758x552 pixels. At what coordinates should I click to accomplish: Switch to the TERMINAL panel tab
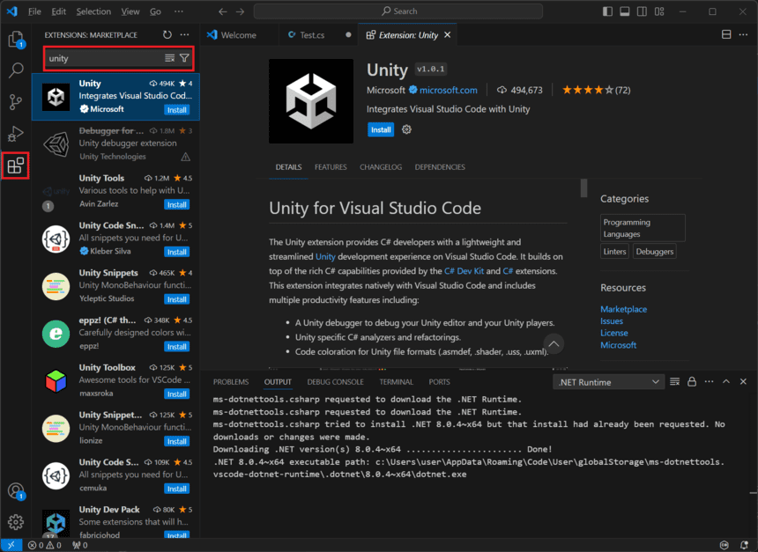coord(396,382)
